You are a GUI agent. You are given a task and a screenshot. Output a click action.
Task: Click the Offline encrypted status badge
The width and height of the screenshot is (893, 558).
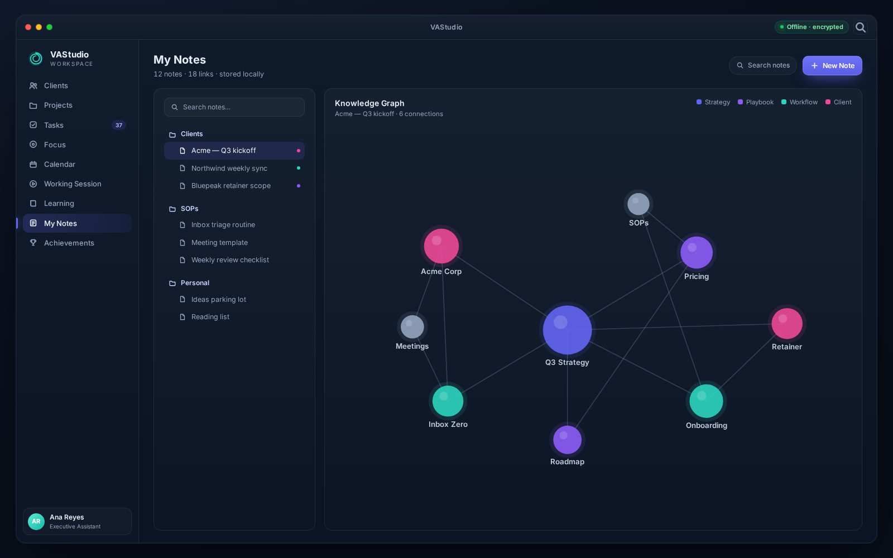(x=812, y=27)
